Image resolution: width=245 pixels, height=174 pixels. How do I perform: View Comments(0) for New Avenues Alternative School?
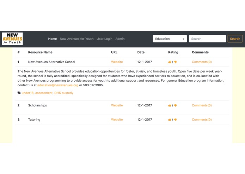202,62
